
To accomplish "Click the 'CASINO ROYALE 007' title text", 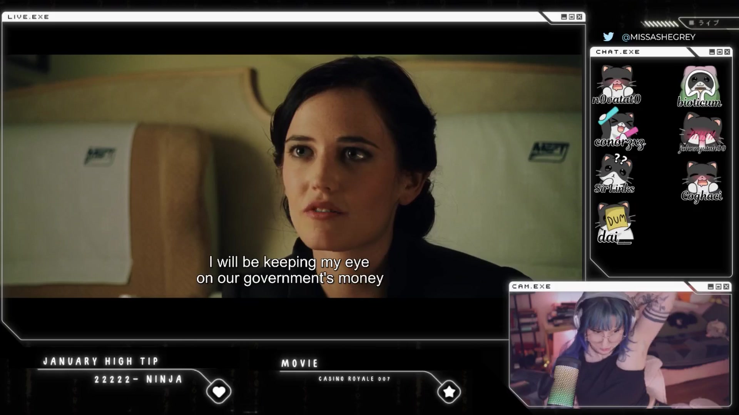I will 354,379.
